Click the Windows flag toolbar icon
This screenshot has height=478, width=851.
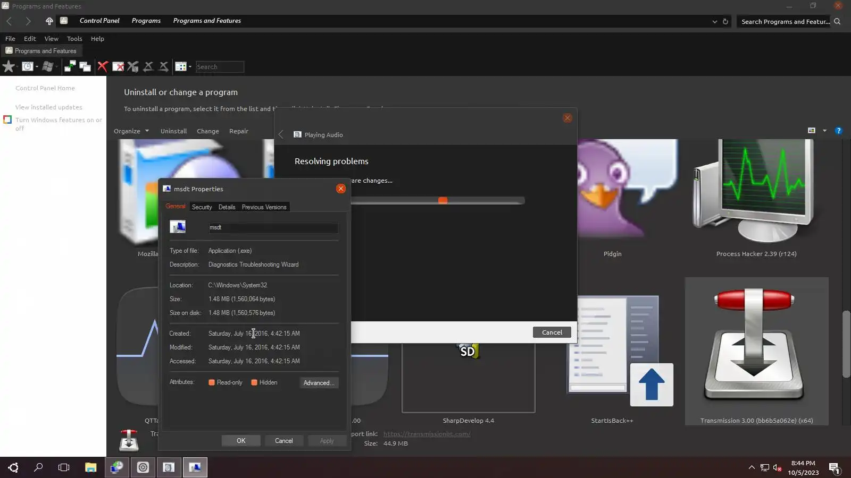click(48, 66)
